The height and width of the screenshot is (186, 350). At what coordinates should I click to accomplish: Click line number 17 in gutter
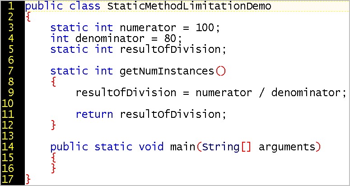[8, 179]
